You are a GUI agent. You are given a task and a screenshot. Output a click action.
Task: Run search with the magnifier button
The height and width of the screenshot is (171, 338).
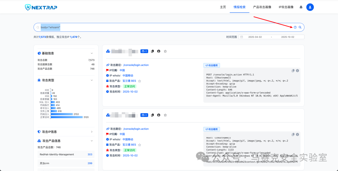point(300,27)
